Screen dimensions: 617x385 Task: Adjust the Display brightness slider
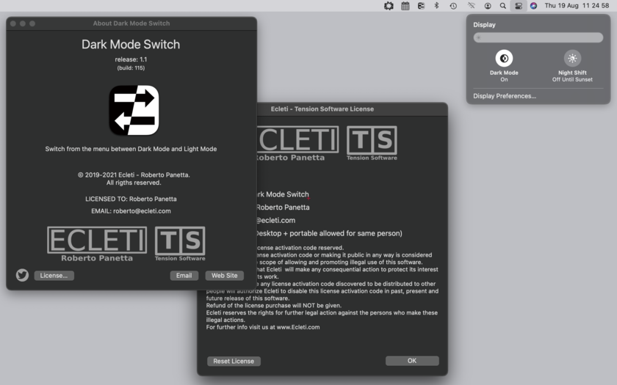click(x=538, y=37)
